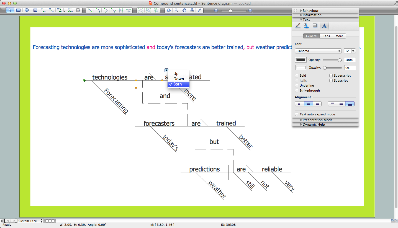Check the Underline option
This screenshot has width=398, height=228.
point(296,85)
